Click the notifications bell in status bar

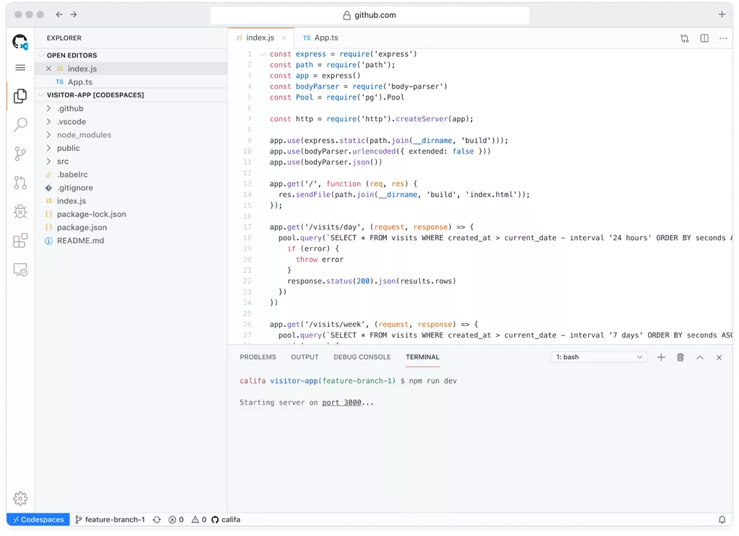(x=722, y=519)
